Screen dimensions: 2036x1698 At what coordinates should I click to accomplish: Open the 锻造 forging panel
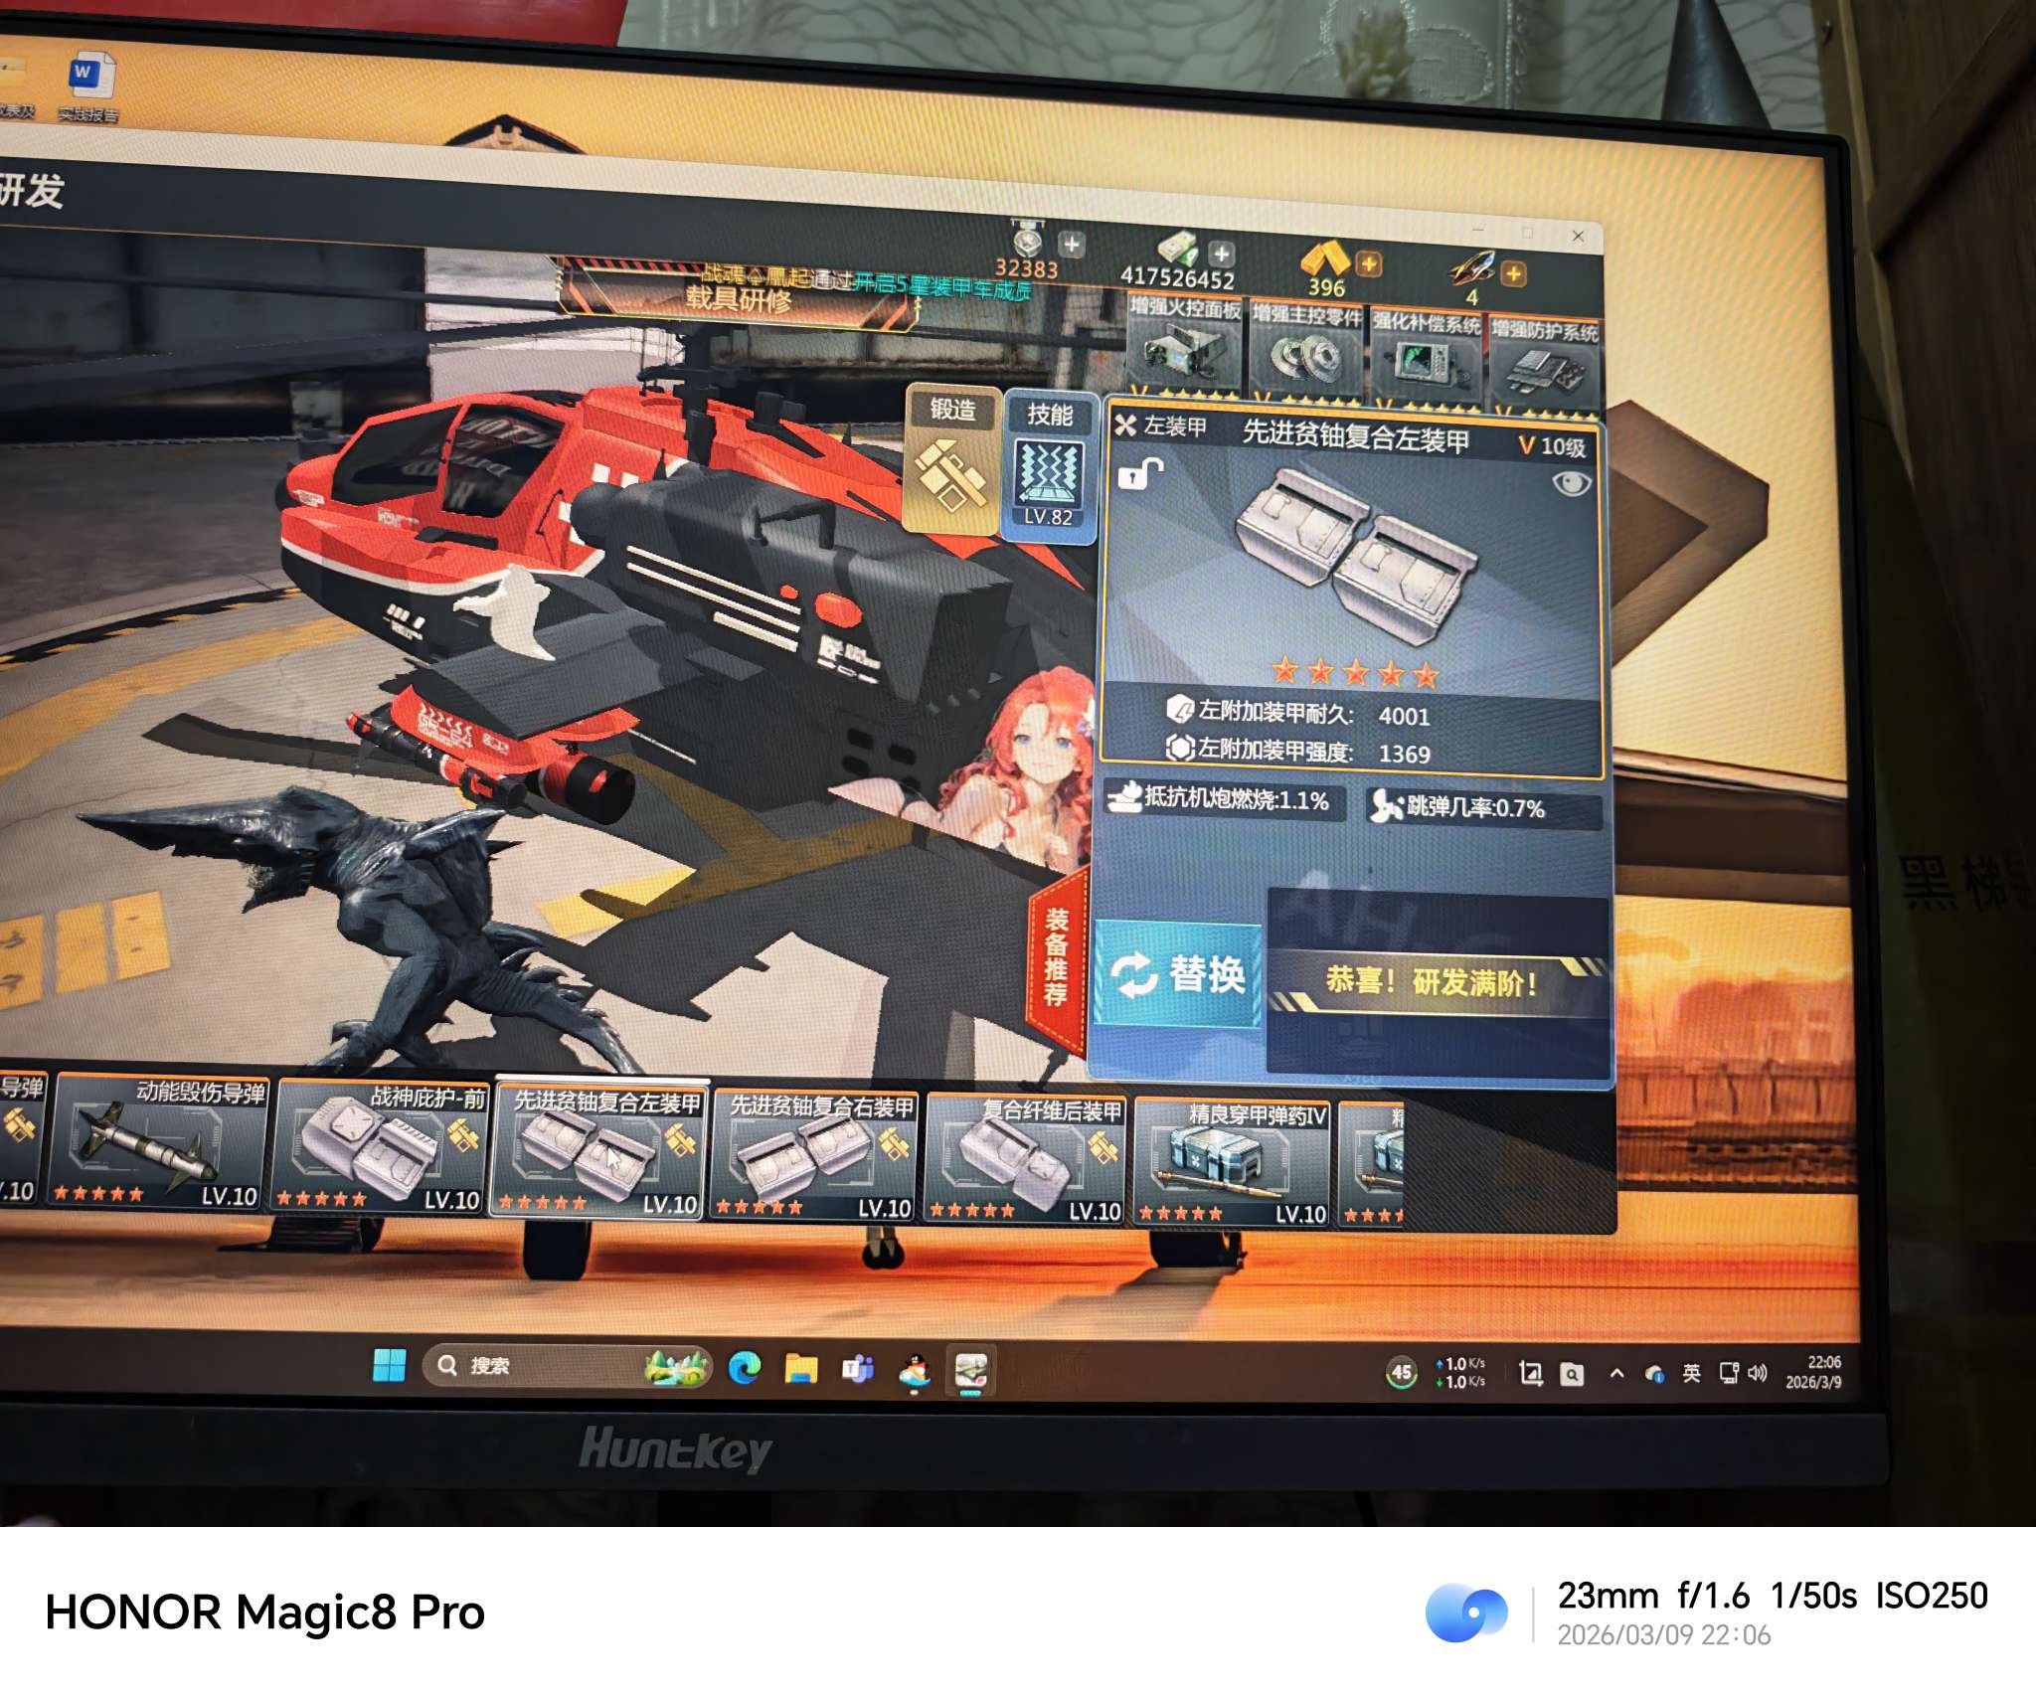coord(951,457)
